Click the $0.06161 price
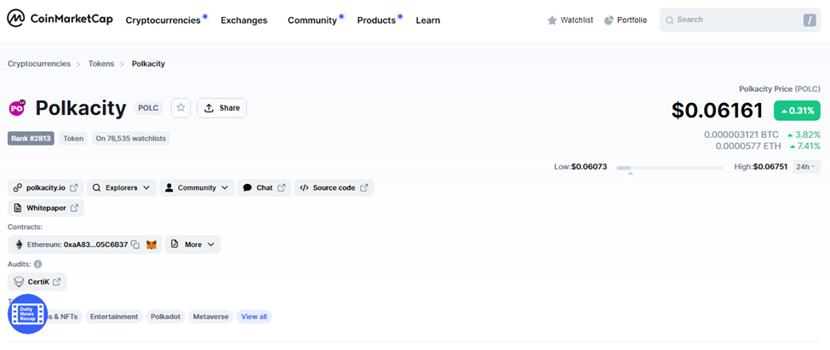 pos(718,110)
